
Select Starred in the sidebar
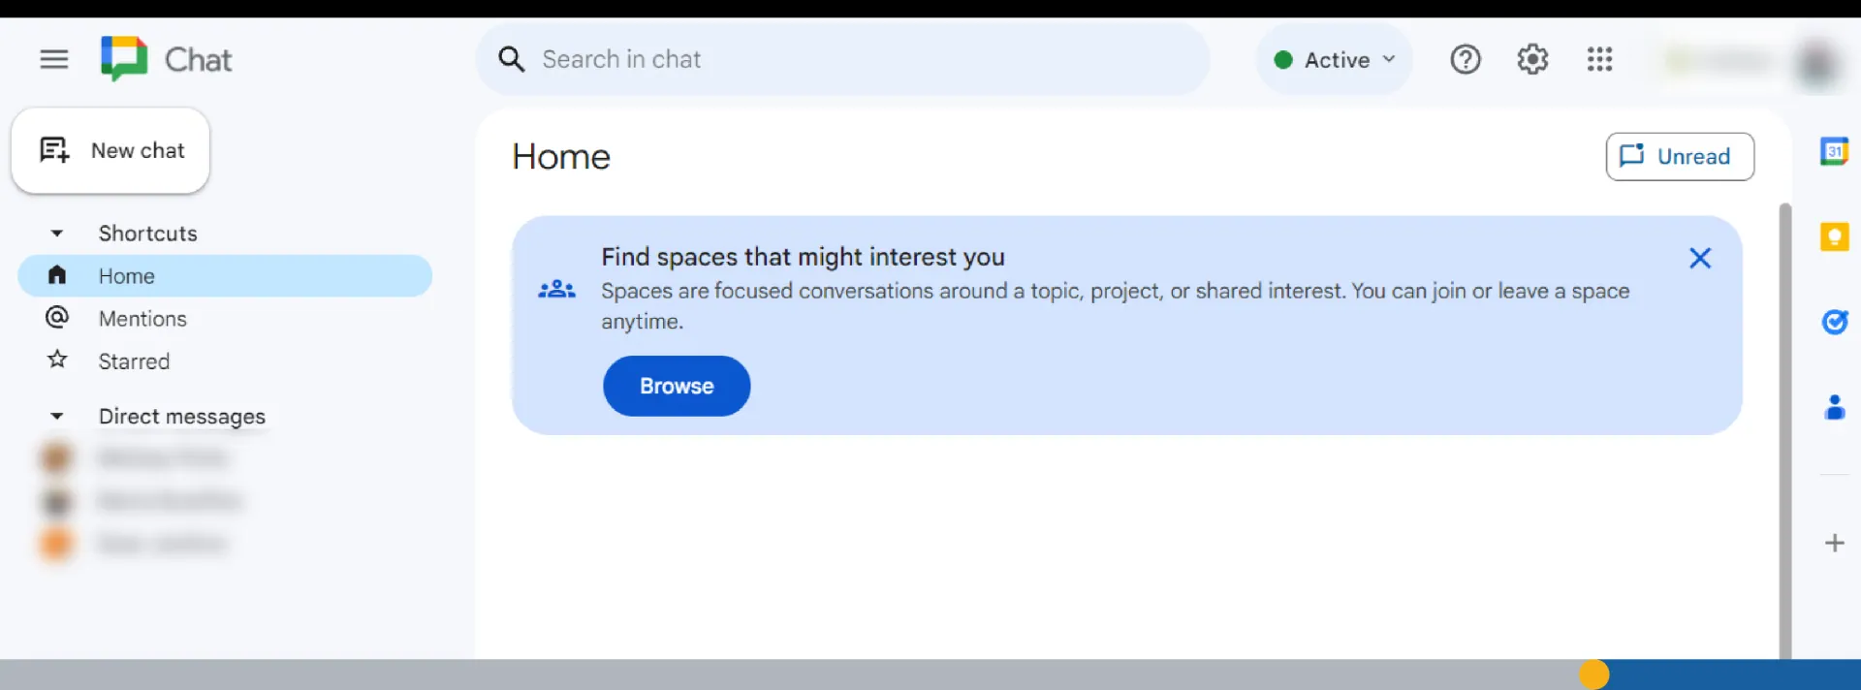click(x=134, y=361)
